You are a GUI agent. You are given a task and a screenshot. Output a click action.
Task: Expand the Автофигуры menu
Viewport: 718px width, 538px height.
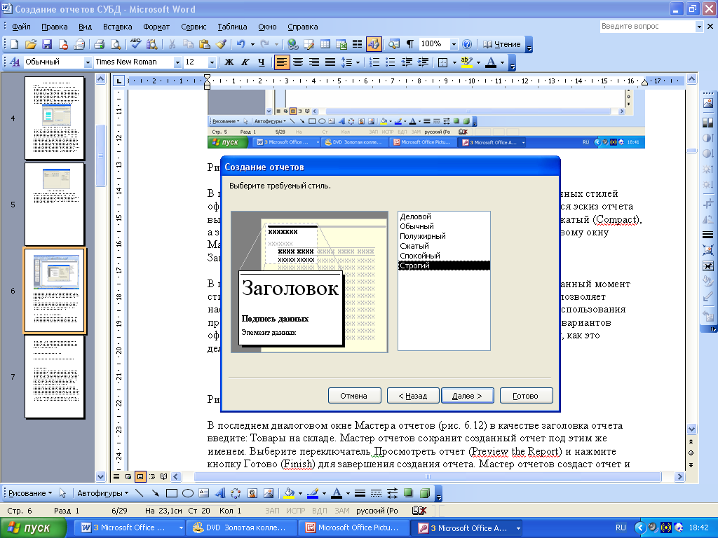pos(102,493)
